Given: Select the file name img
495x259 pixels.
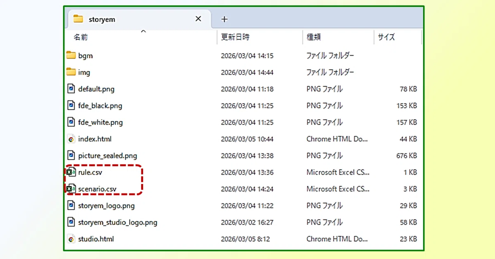Looking at the screenshot, I should coord(84,73).
